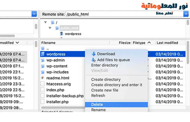Viewport: 190px width, 122px height.
Task: Click the question-mark wordpress tree icon
Action: [61, 34]
